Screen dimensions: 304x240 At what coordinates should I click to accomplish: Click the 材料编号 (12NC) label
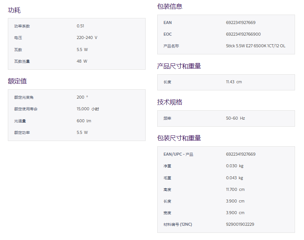click(x=177, y=225)
